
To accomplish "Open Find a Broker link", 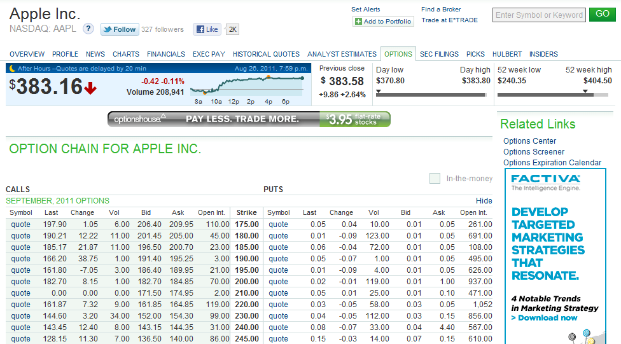I will tap(441, 9).
